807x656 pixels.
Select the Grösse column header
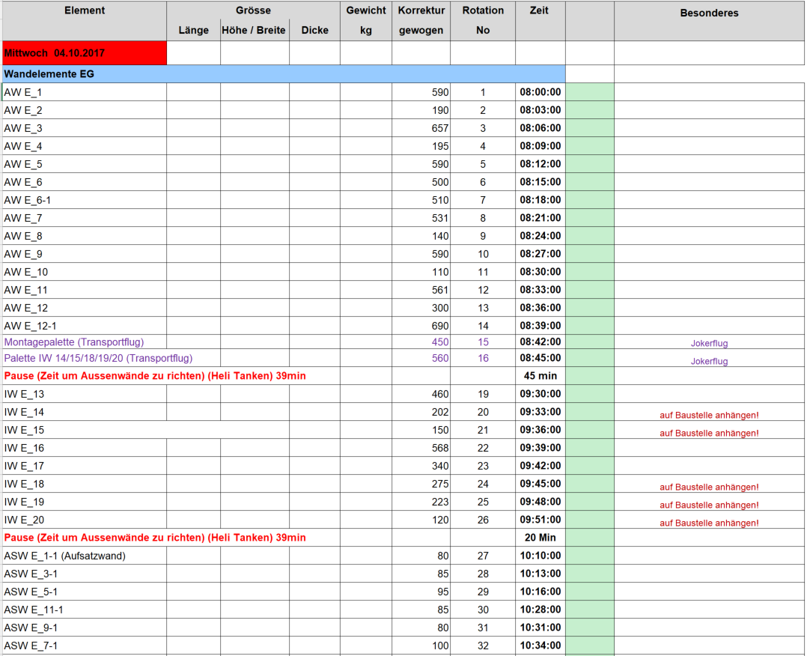click(253, 10)
